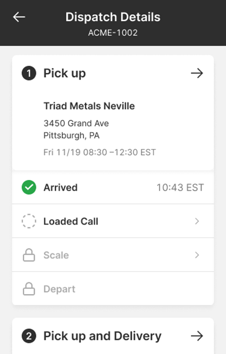Click the step 2 number badge
The height and width of the screenshot is (354, 226).
29,336
